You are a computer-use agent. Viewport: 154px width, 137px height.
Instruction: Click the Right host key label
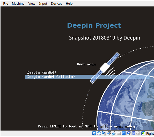pos(150,133)
